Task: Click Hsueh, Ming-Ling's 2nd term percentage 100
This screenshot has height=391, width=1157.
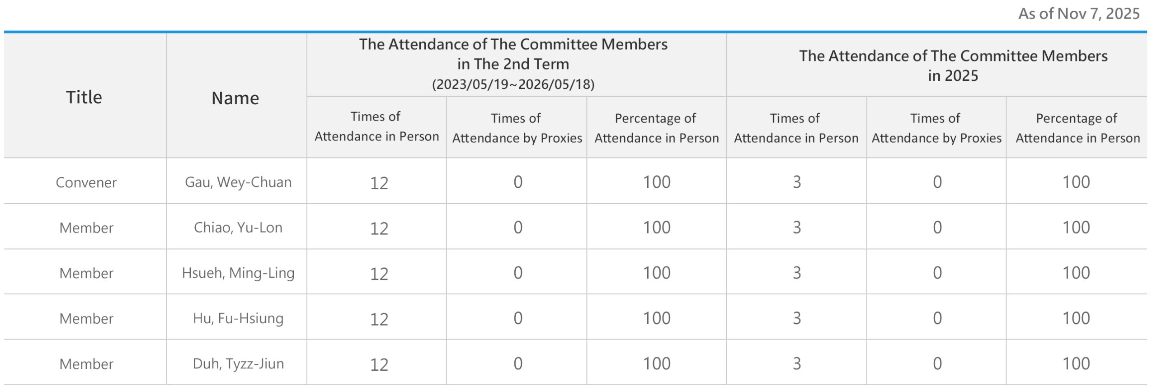Action: point(657,273)
